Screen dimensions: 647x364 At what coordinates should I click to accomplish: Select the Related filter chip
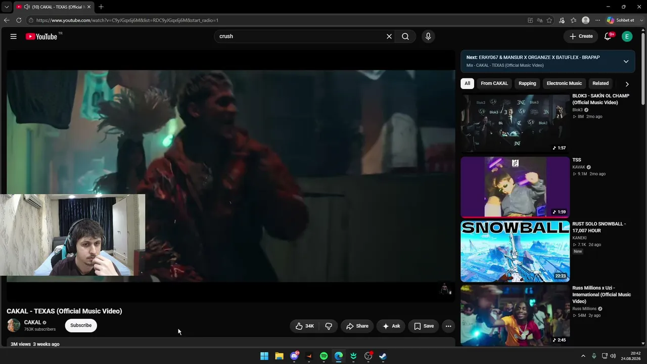[x=600, y=83]
